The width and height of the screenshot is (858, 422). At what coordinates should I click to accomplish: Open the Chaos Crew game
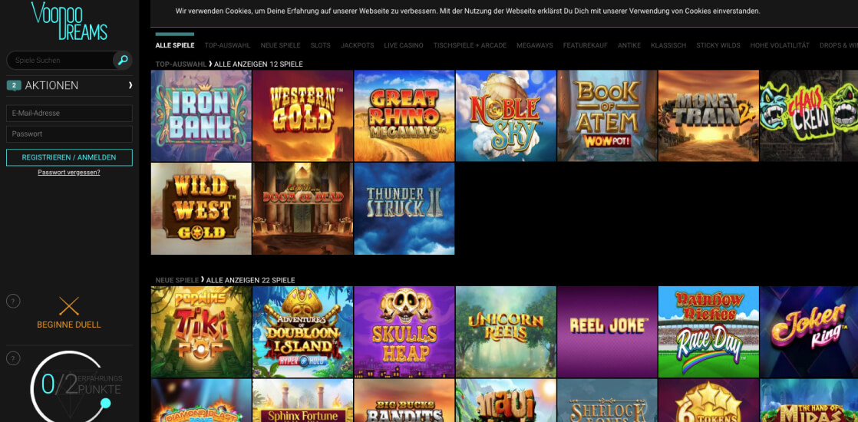pos(809,116)
